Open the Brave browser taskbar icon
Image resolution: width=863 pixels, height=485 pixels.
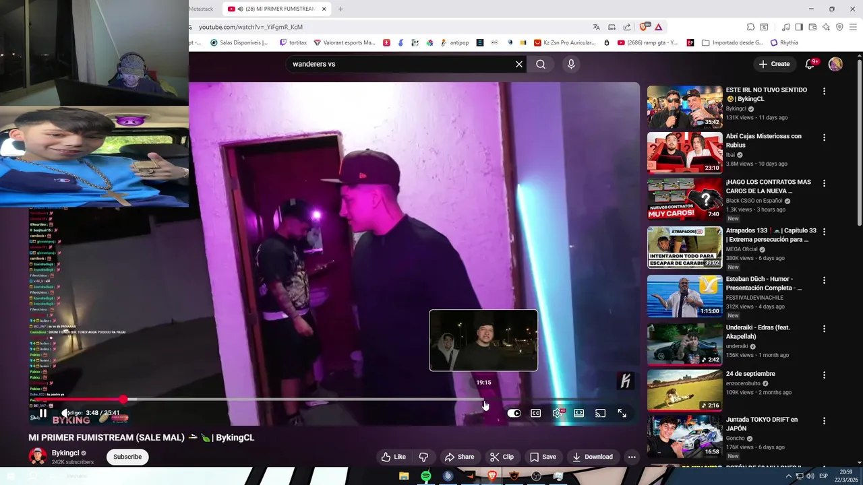(492, 476)
